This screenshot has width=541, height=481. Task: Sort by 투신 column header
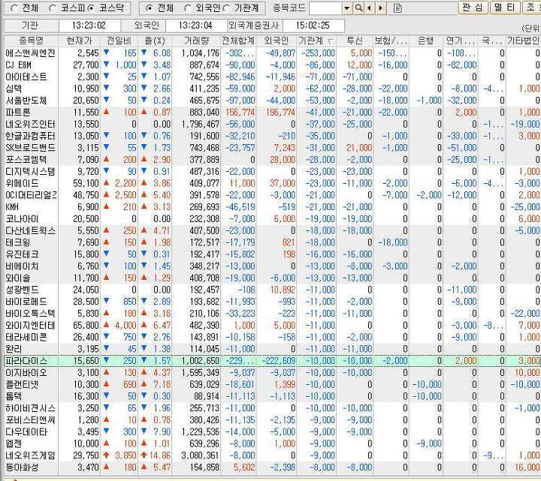355,41
